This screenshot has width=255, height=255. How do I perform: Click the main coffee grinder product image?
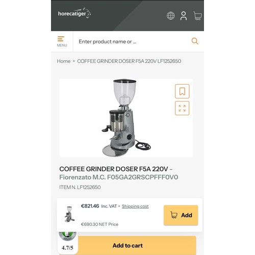click(126, 118)
